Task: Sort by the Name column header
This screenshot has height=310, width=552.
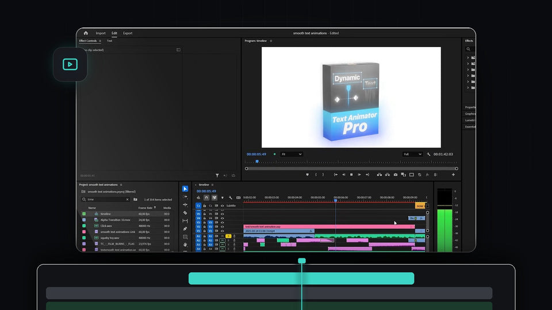Action: click(92, 208)
